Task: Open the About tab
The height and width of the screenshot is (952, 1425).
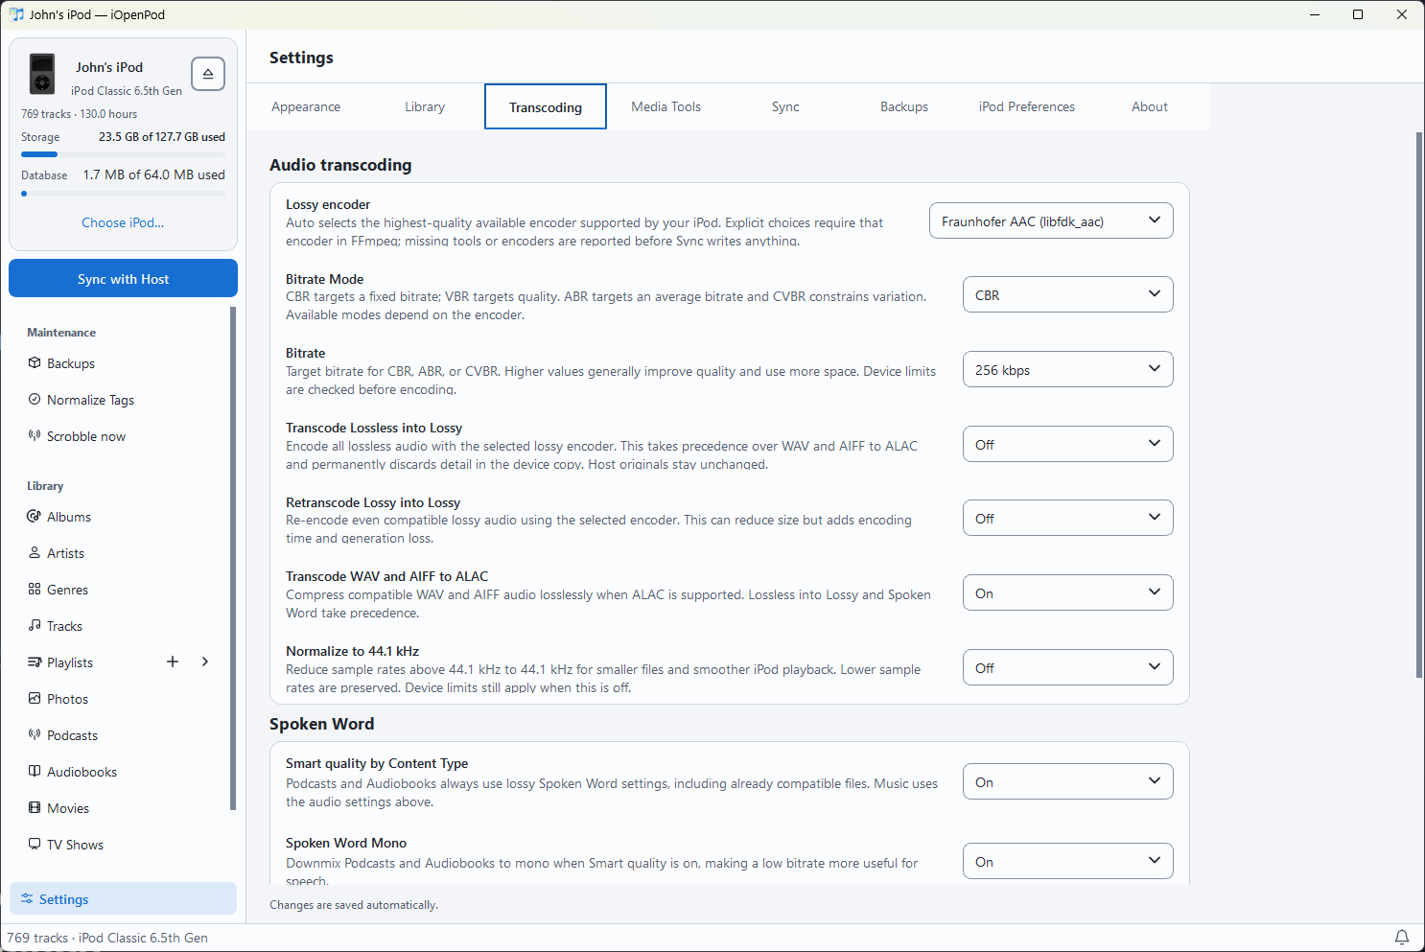Action: click(x=1149, y=106)
